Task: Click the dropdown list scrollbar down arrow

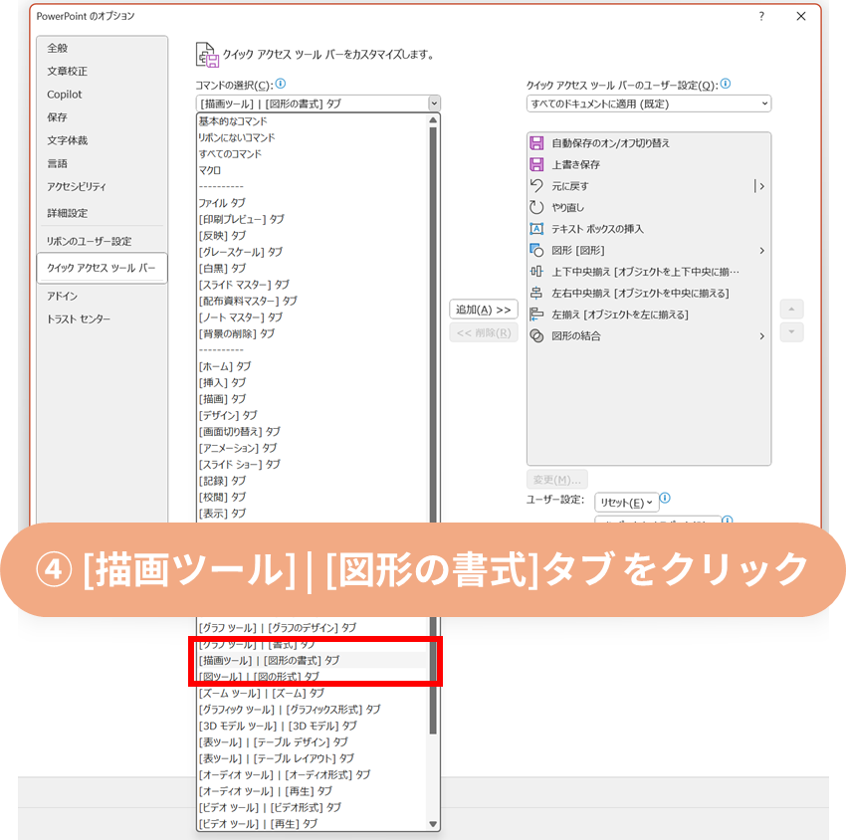Action: (433, 824)
